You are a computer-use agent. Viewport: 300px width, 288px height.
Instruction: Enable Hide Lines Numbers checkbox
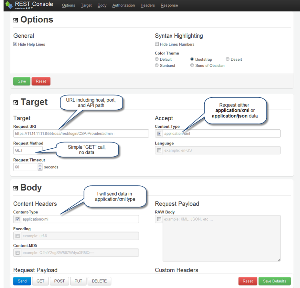(x=157, y=44)
